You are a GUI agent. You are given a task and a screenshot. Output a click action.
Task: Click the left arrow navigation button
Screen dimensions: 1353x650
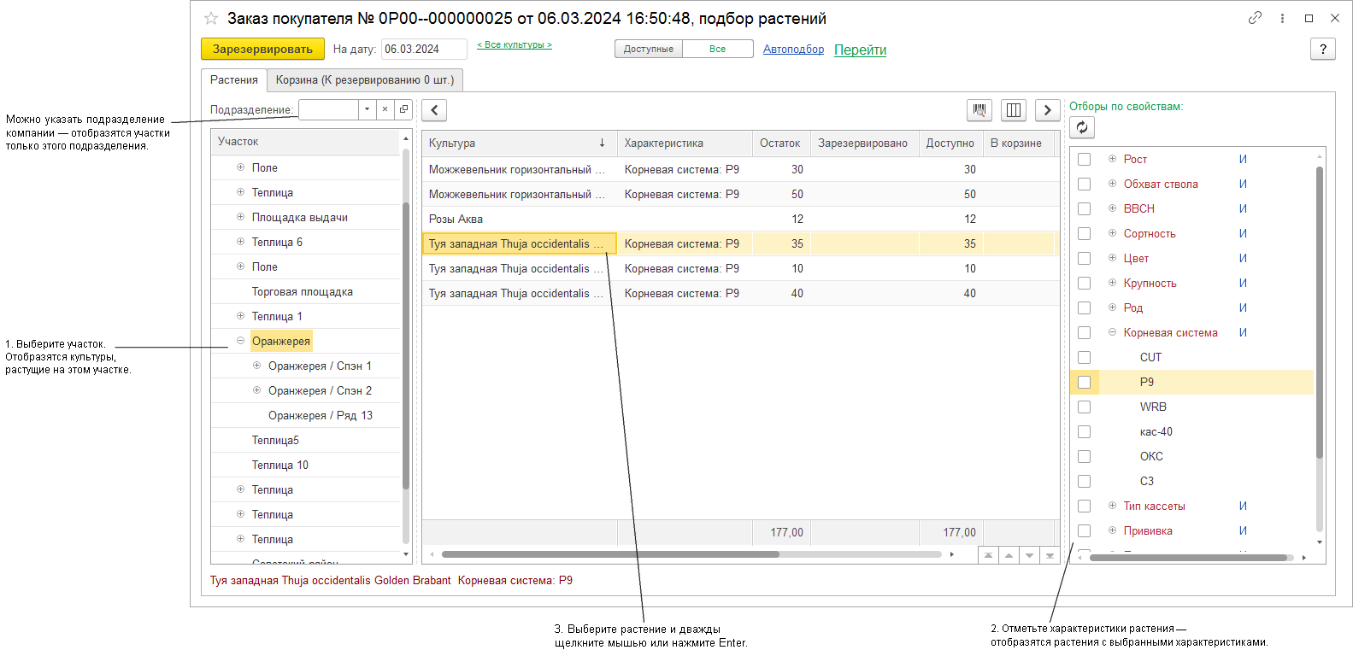[434, 110]
